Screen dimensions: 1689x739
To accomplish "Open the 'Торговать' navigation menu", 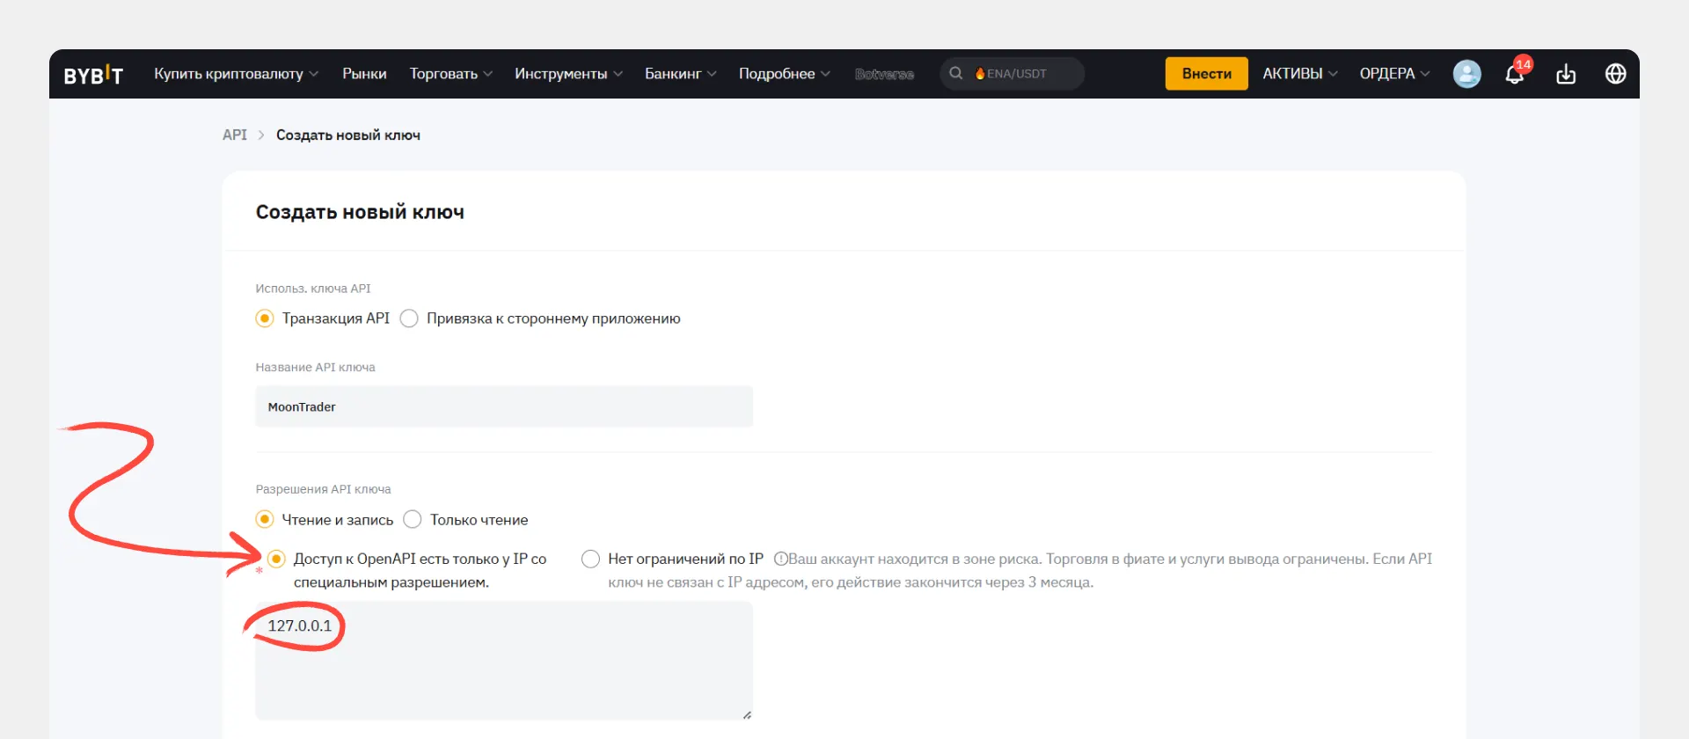I will [450, 74].
